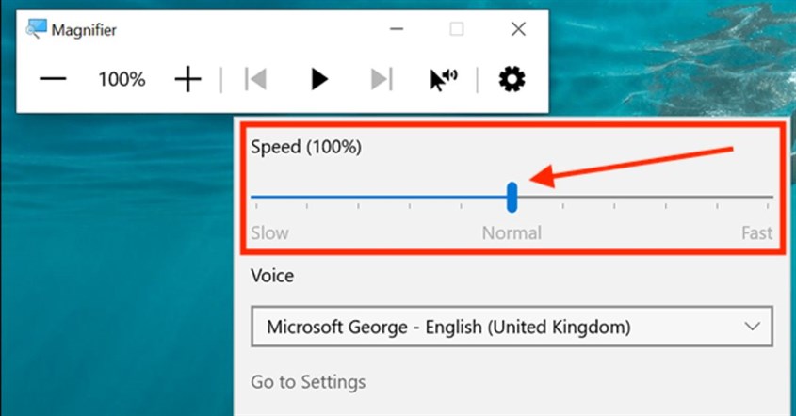Start reading with the Play button
Image resolution: width=796 pixels, height=416 pixels.
pos(318,79)
